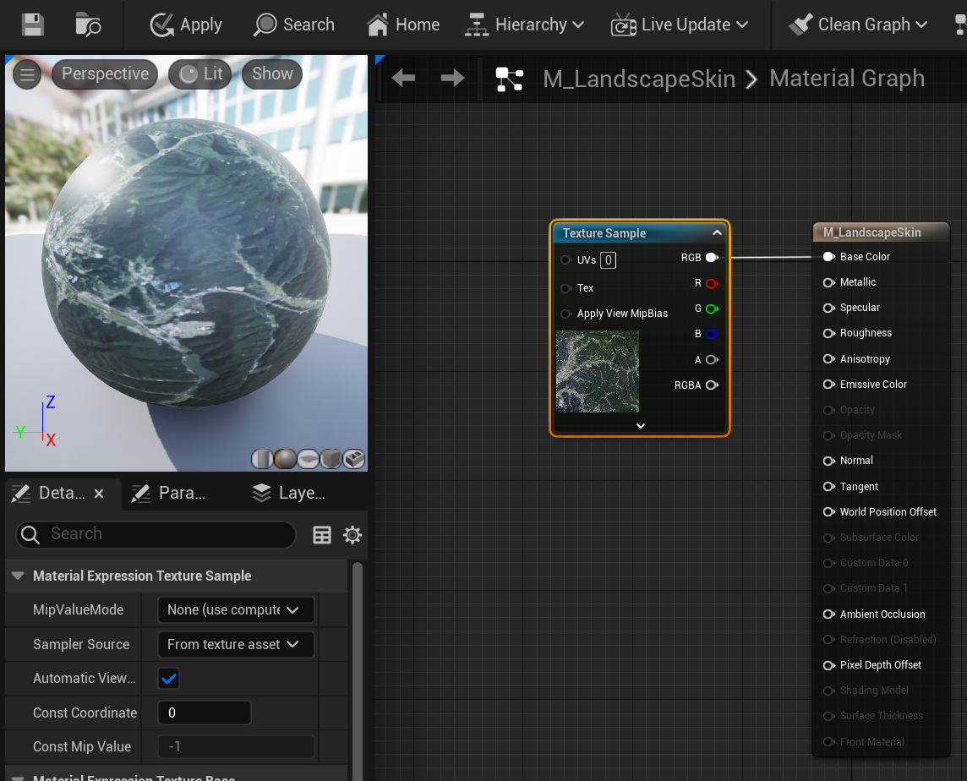Click the RGB output pin

coord(712,257)
